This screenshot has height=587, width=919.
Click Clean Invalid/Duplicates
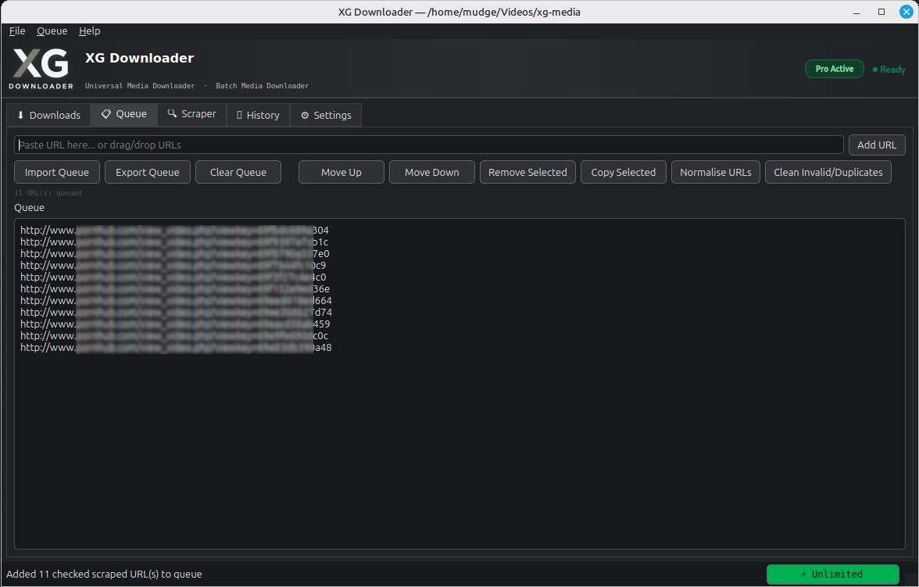(x=828, y=173)
